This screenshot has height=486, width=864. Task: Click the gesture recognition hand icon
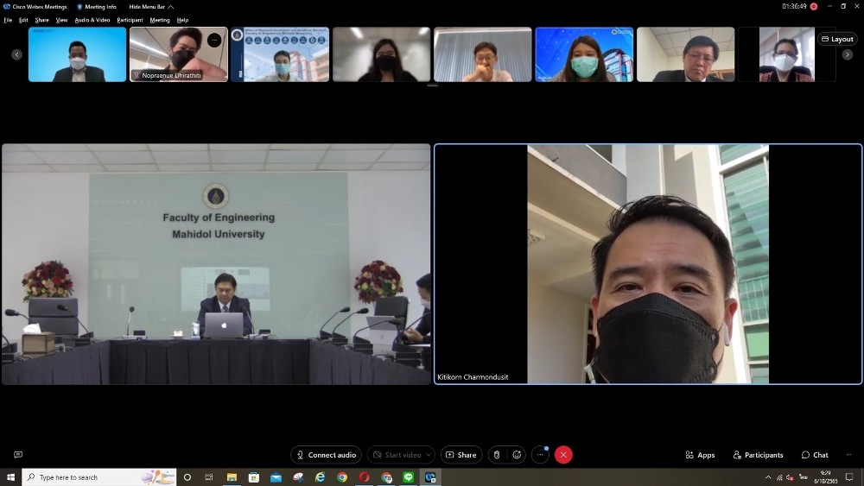pos(497,455)
